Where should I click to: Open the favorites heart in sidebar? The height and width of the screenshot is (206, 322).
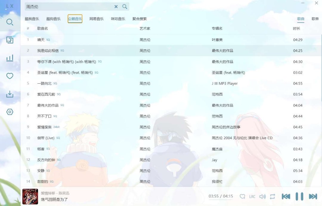(10, 76)
